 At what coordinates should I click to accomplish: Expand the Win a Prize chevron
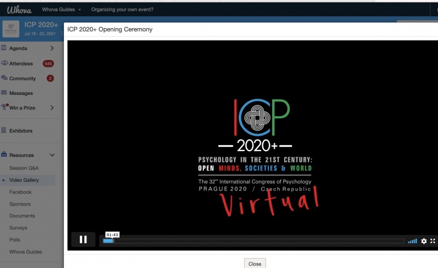[52, 107]
